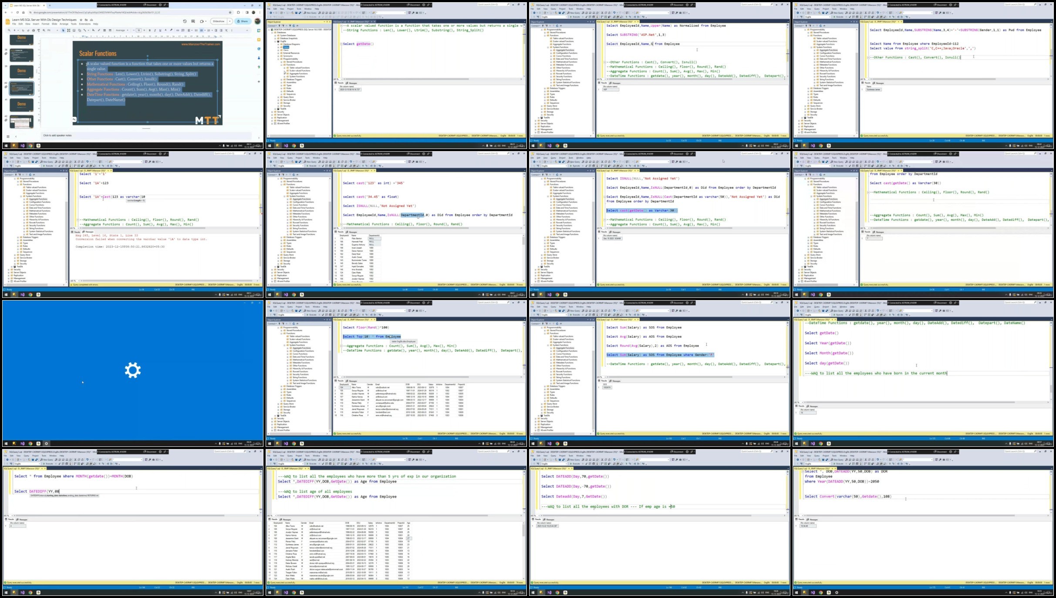Toggle Italic formatting in Slides toolbar
The height and width of the screenshot is (598, 1056).
click(x=155, y=30)
